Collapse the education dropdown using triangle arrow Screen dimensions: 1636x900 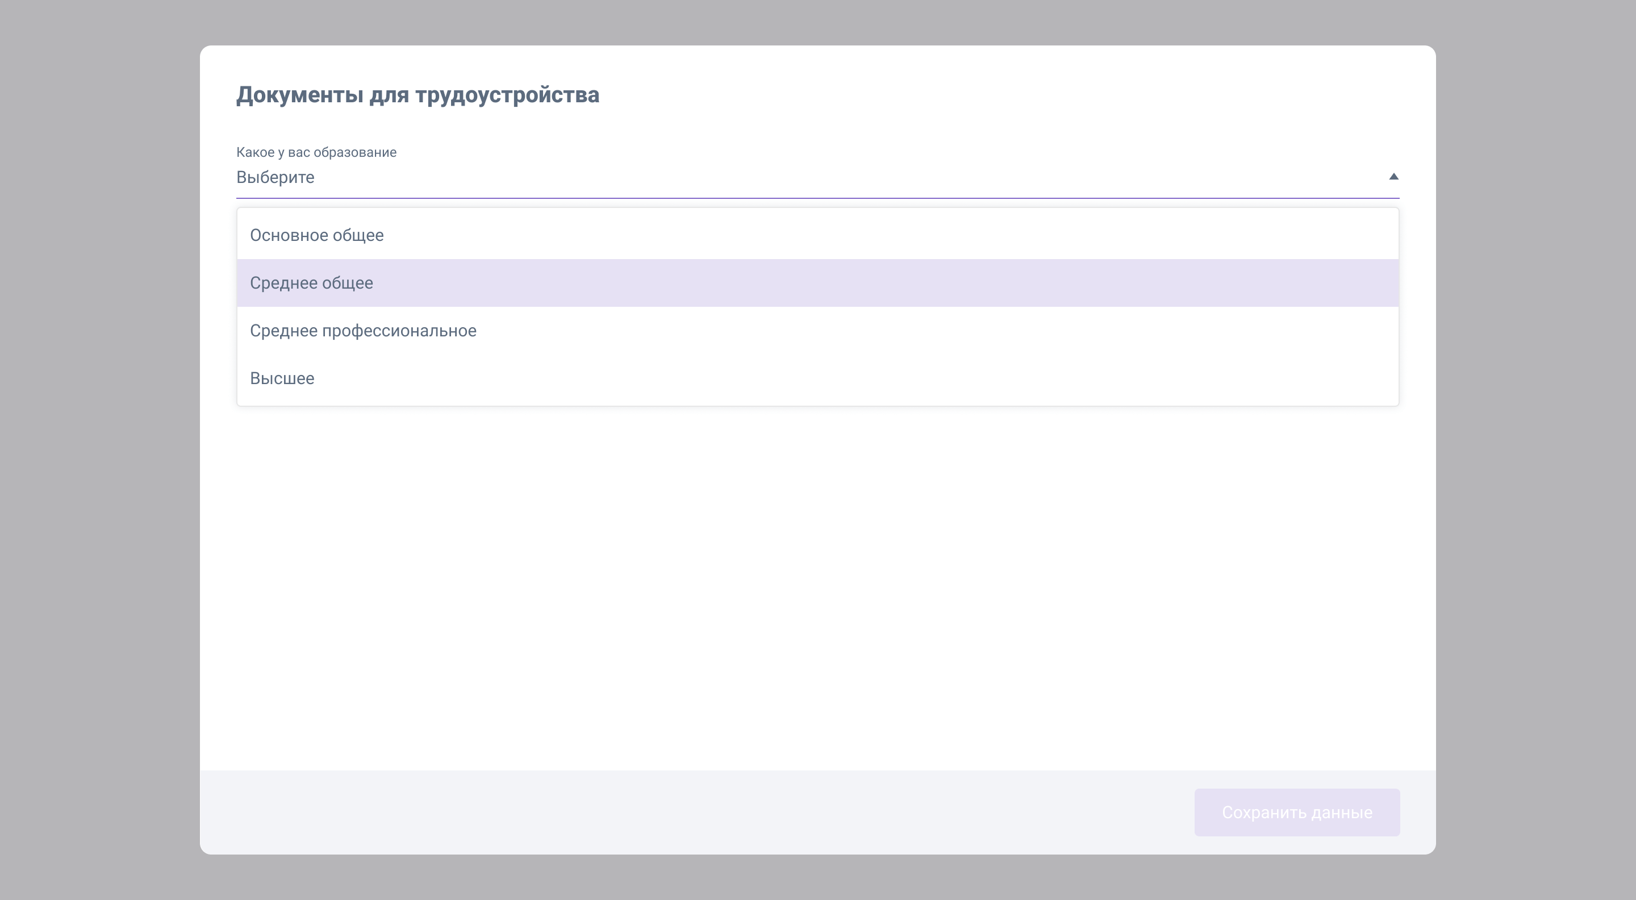(1393, 177)
